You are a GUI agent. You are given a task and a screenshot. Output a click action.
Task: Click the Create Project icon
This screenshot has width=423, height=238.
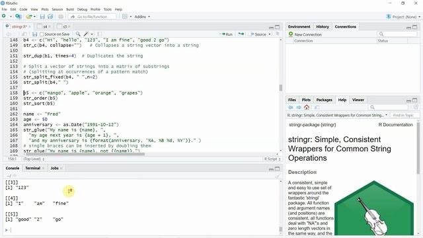point(19,17)
